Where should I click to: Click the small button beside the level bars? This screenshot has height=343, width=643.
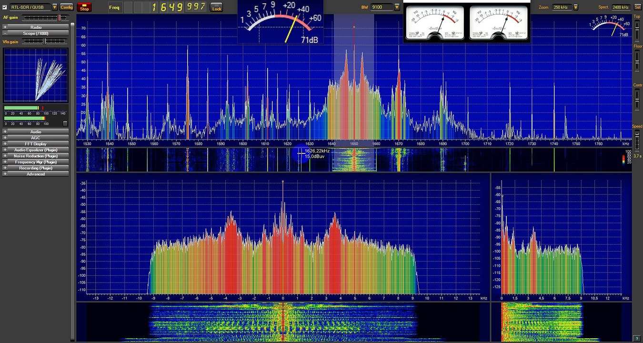(65, 123)
